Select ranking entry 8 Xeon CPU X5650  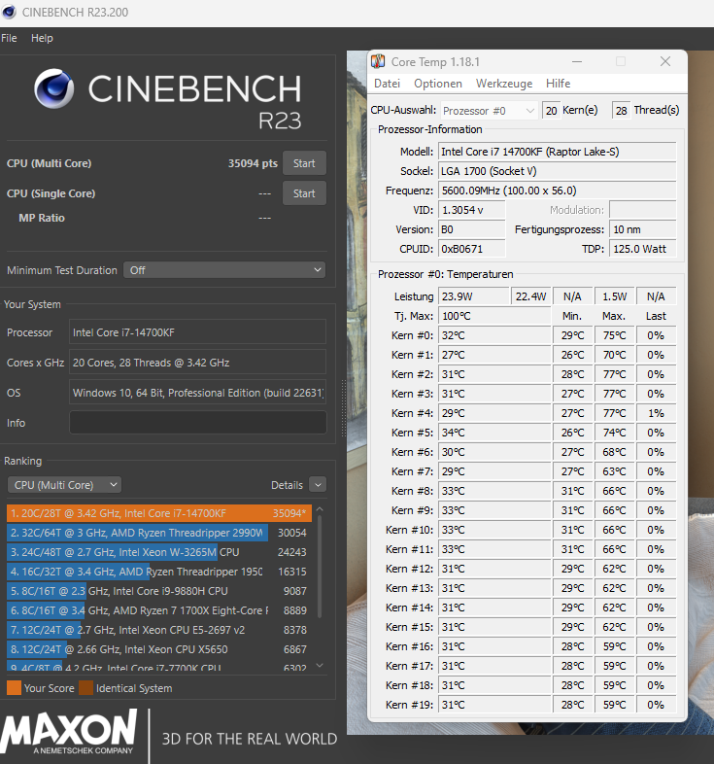[x=159, y=649]
